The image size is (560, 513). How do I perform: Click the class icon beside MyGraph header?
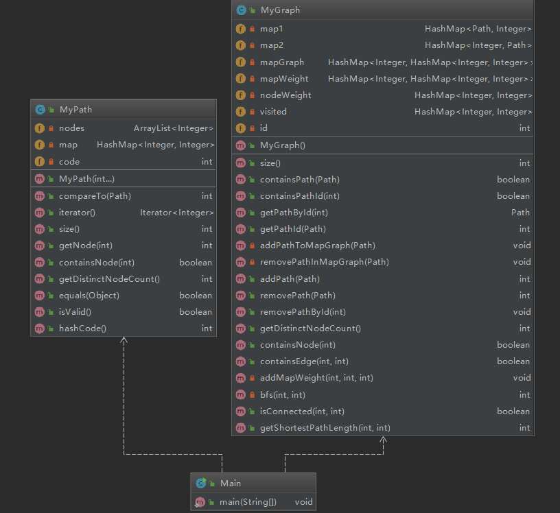pos(241,10)
